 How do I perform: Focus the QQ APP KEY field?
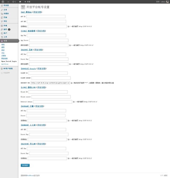click(x=47, y=21)
